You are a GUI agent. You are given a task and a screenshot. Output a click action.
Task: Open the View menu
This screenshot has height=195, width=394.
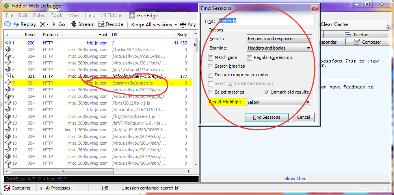click(x=74, y=15)
